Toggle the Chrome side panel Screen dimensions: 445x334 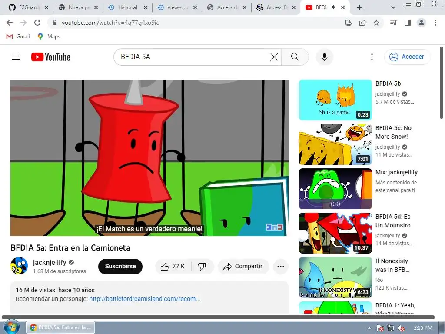pos(408,23)
